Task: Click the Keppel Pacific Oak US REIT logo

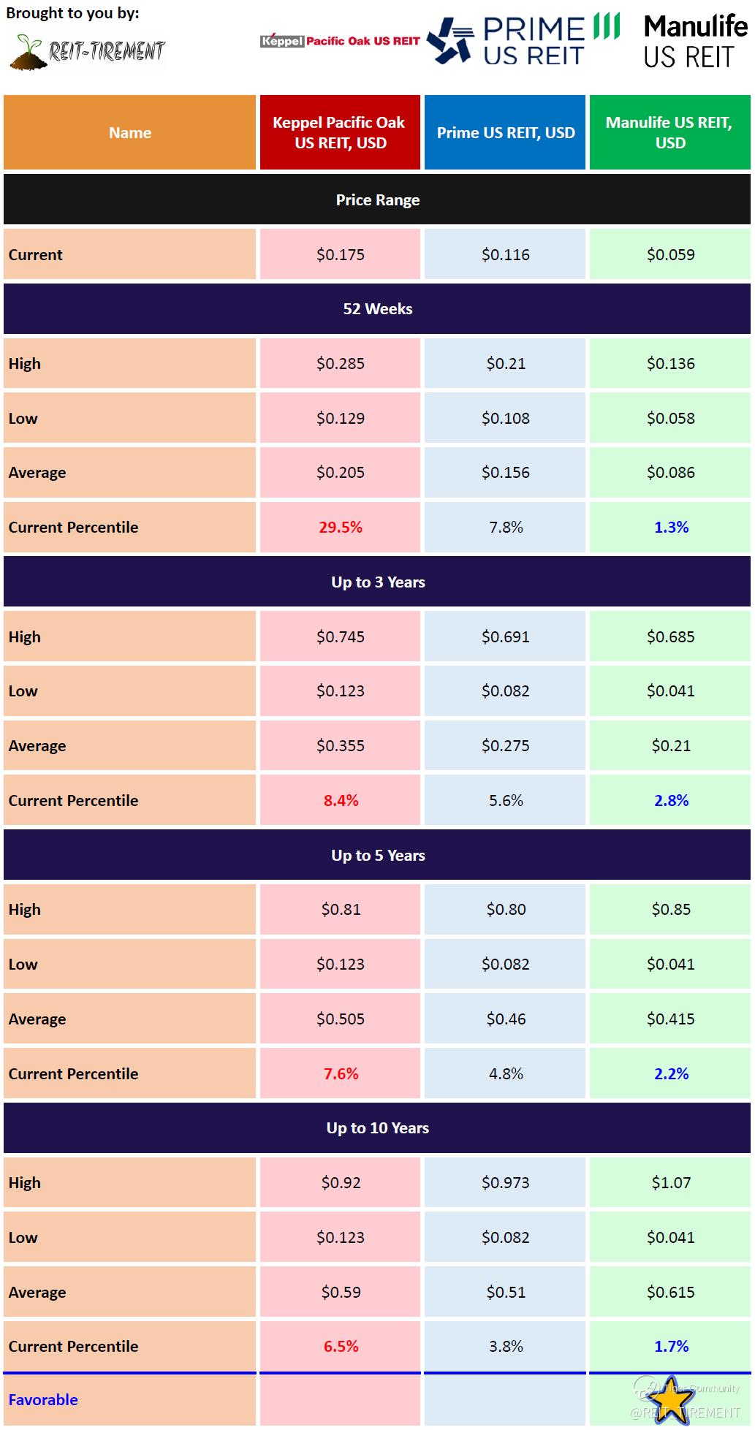Action: pyautogui.click(x=340, y=41)
